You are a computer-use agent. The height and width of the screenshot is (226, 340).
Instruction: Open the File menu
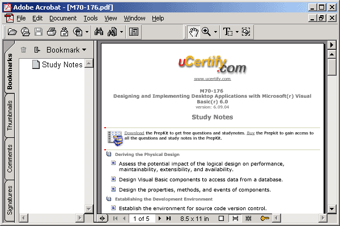pos(21,19)
